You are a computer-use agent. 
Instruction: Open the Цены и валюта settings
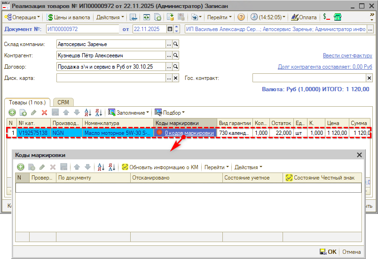click(x=69, y=17)
